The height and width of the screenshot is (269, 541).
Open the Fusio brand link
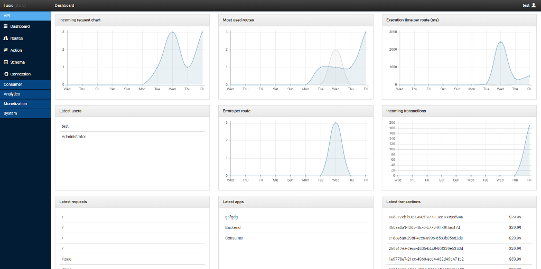[x=8, y=5]
